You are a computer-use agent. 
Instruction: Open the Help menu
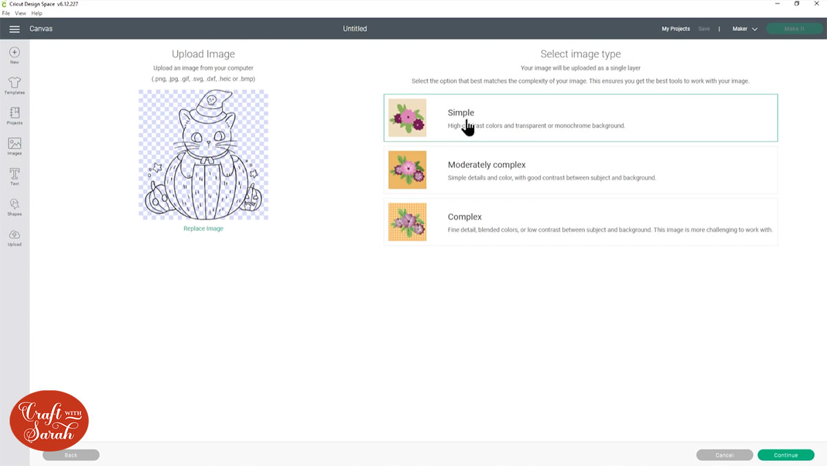click(x=37, y=13)
